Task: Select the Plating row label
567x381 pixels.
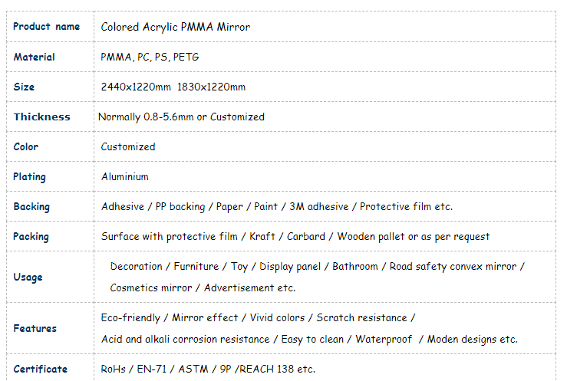Action: click(30, 176)
